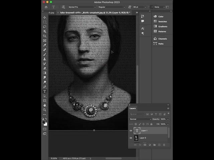Viewport: 214px width, 160px height.
Task: Open the Edit Toolbar three-dots menu
Action: 44,115
